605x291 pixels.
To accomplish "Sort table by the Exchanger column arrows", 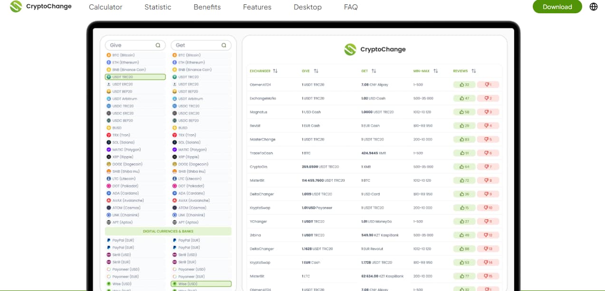I will (275, 71).
